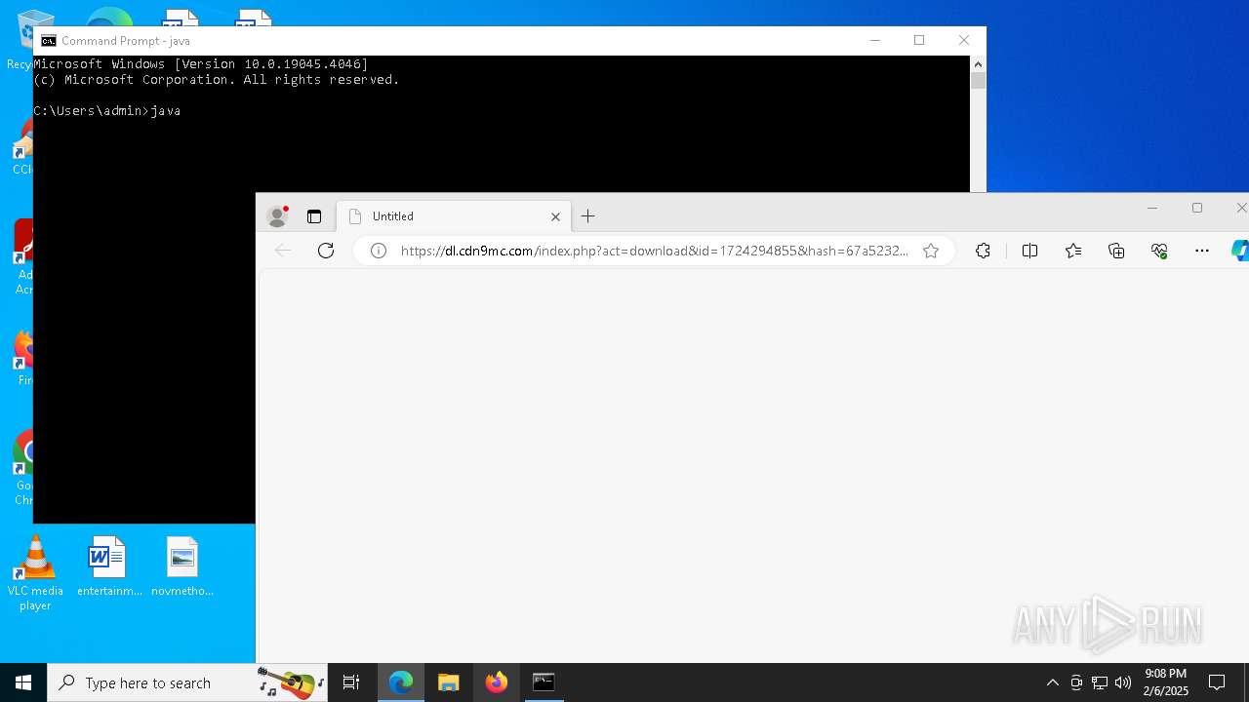Click the Command Prompt - java title text

126,41
